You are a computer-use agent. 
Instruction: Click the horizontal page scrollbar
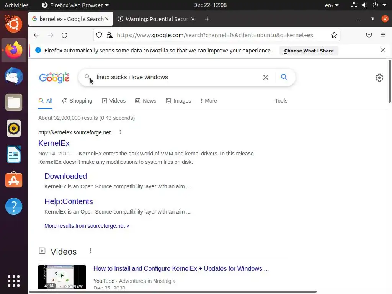173,291
